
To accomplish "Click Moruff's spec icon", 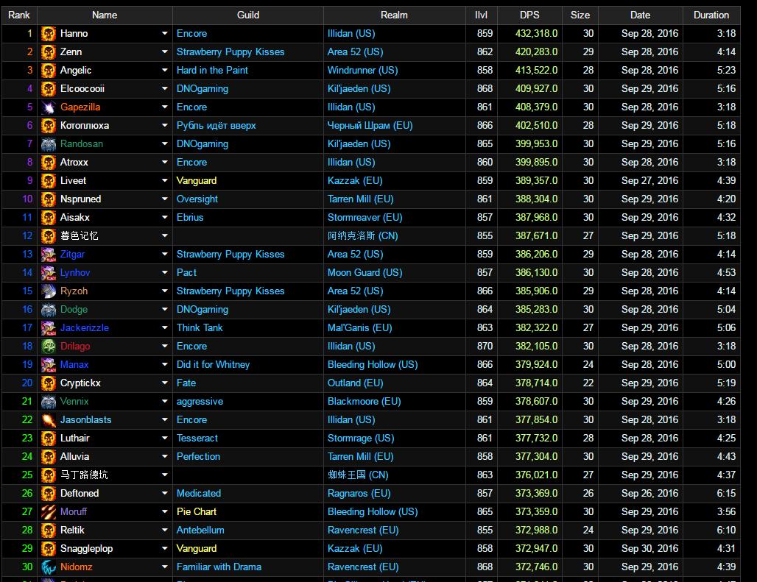I will pos(49,512).
